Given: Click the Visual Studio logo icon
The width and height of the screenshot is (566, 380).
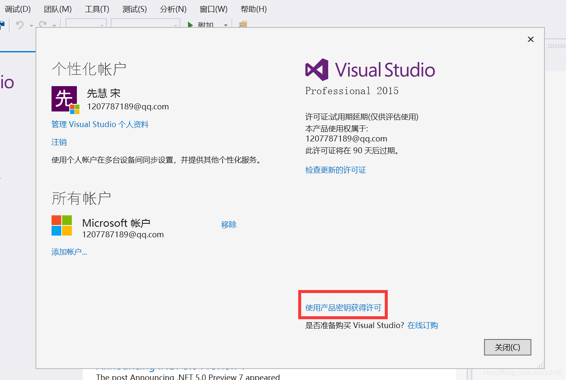Looking at the screenshot, I should click(317, 70).
